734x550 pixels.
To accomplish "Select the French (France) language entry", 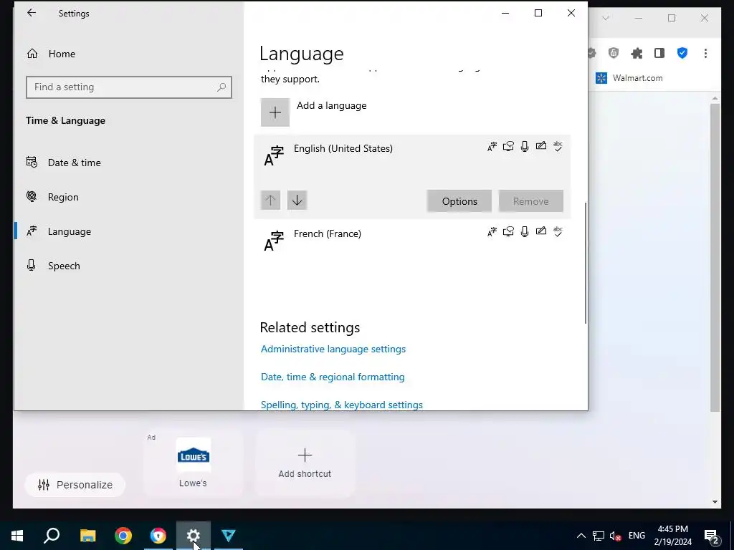I will [x=412, y=242].
